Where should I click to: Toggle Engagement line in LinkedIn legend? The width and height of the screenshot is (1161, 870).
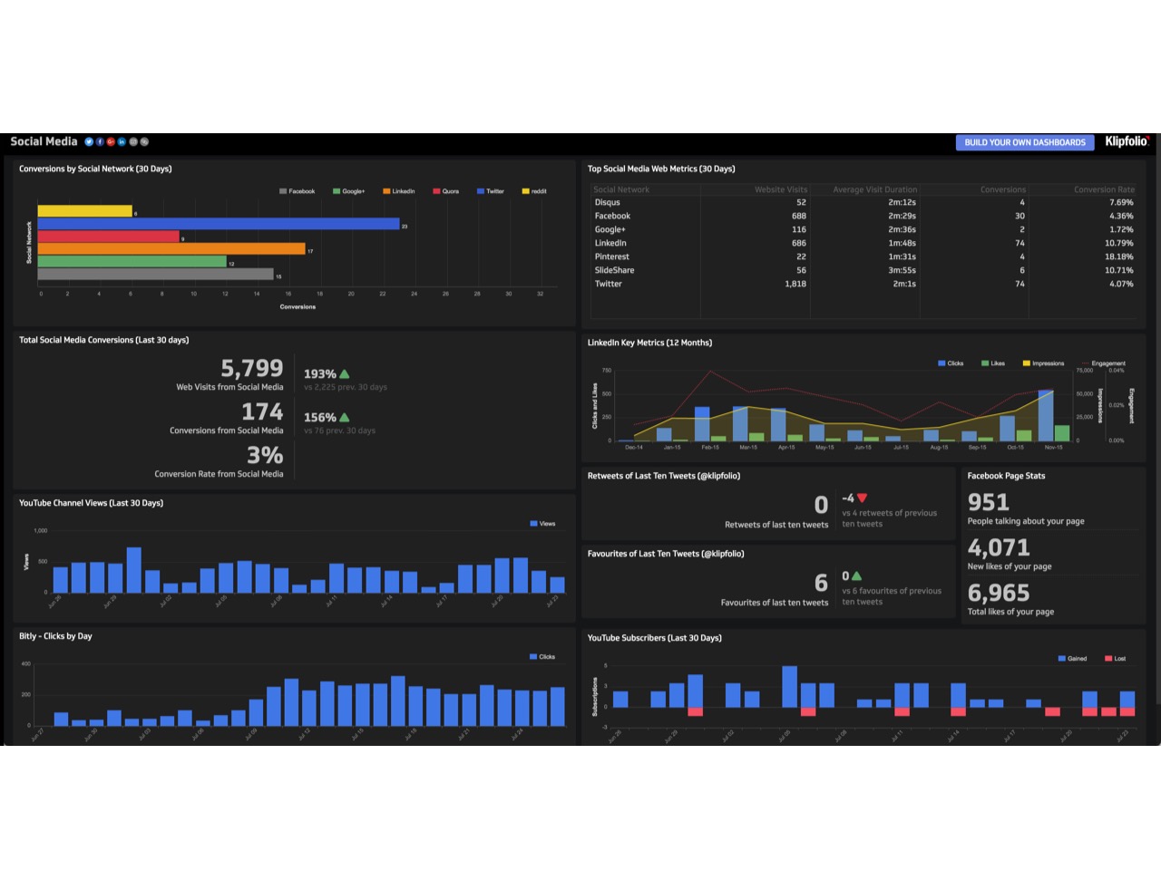(1104, 363)
